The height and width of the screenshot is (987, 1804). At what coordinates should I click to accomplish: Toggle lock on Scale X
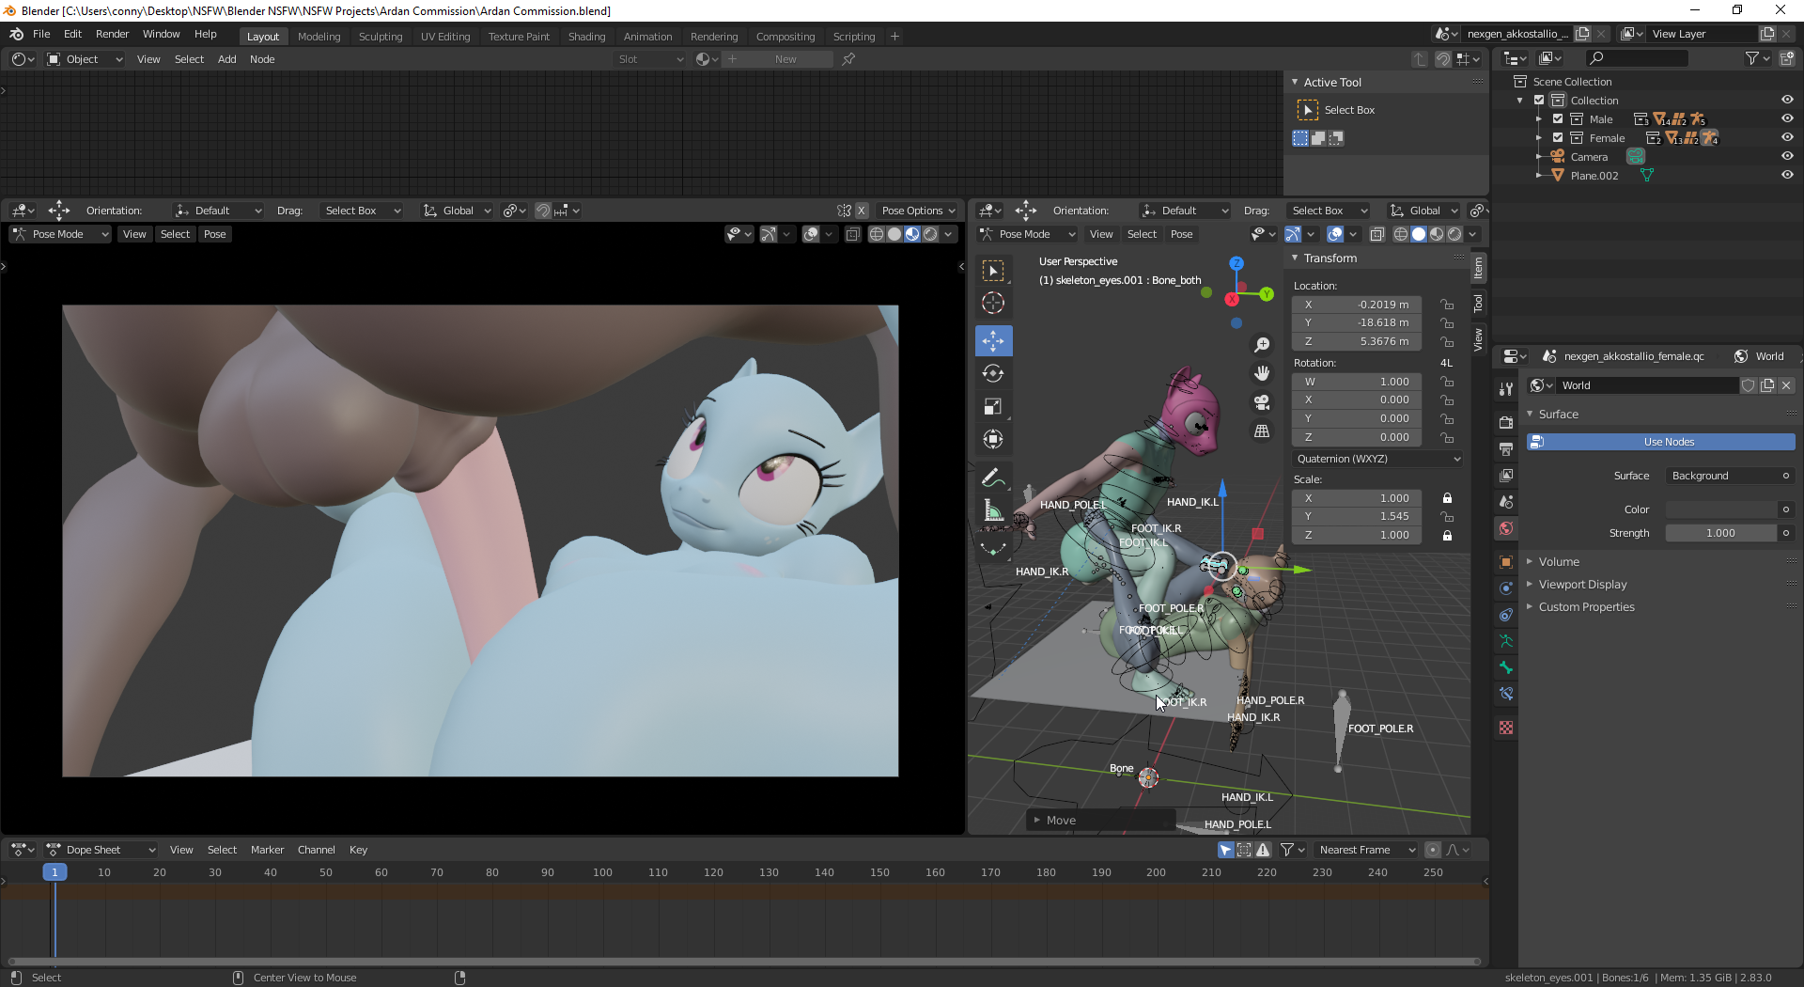pyautogui.click(x=1447, y=498)
